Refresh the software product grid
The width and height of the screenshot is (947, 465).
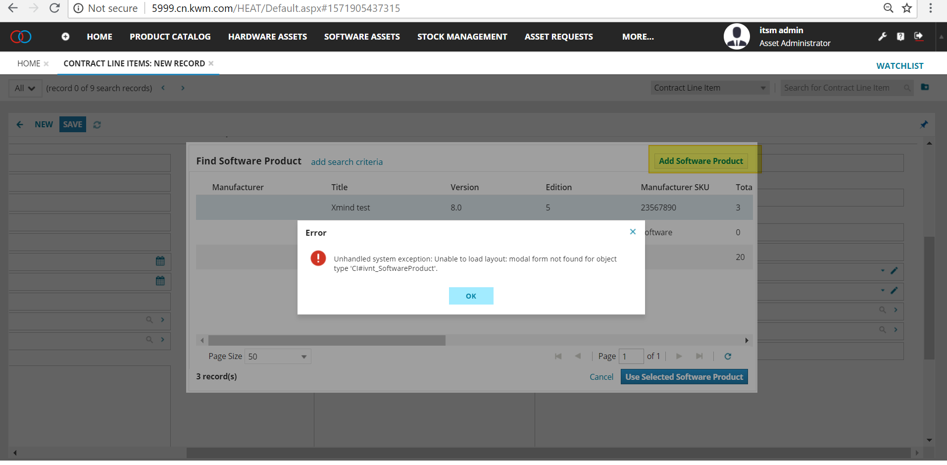pos(728,356)
